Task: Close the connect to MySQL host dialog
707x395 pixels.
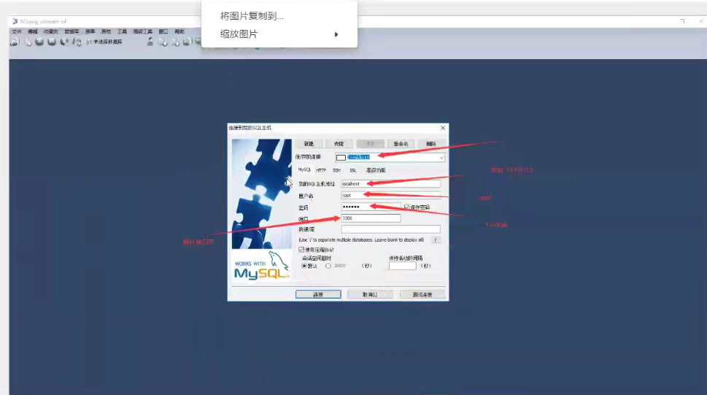Action: click(x=443, y=128)
